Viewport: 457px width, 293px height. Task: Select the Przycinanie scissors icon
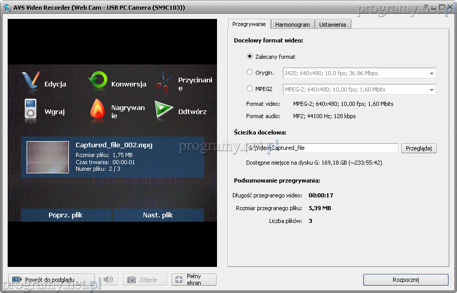164,82
